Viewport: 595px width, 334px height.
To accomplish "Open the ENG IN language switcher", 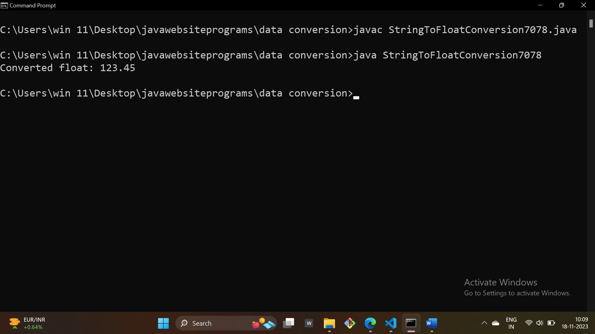I will pyautogui.click(x=511, y=323).
